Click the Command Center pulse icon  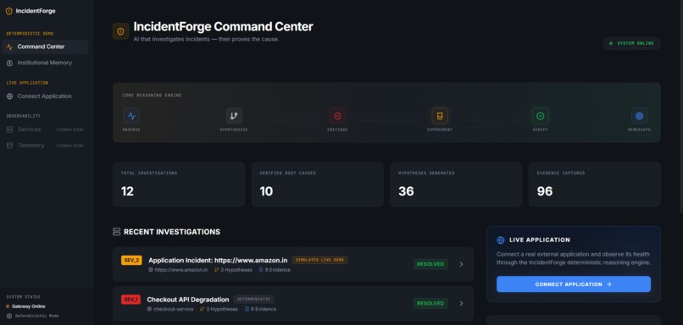point(9,47)
